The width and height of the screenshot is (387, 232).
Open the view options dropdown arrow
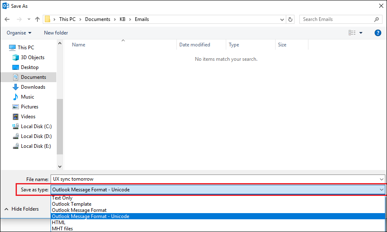click(361, 33)
